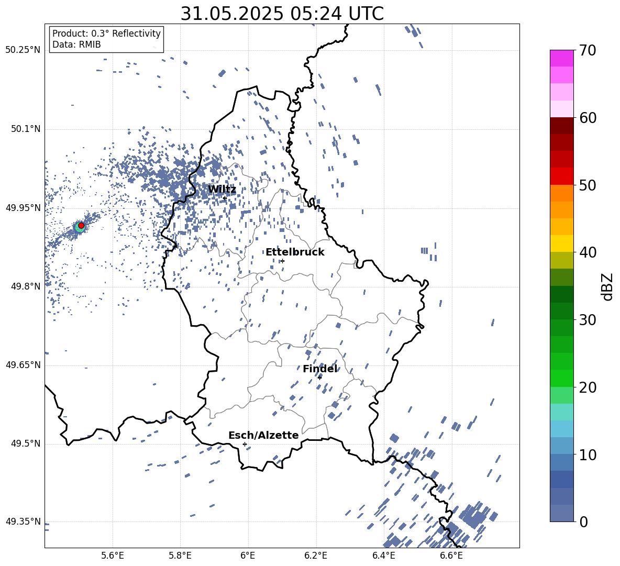The image size is (620, 566).
Task: Click the 'Ettelbruck' city label
Action: pyautogui.click(x=295, y=252)
